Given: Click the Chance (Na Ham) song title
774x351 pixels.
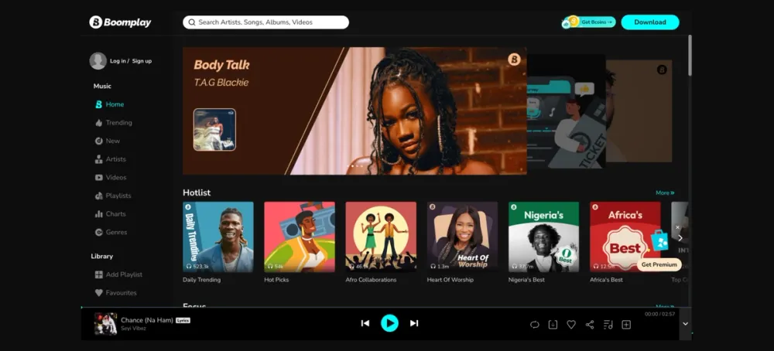Looking at the screenshot, I should pyautogui.click(x=147, y=320).
